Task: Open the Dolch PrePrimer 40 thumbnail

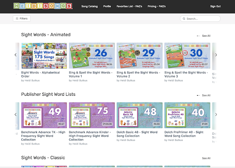Action: (187, 115)
